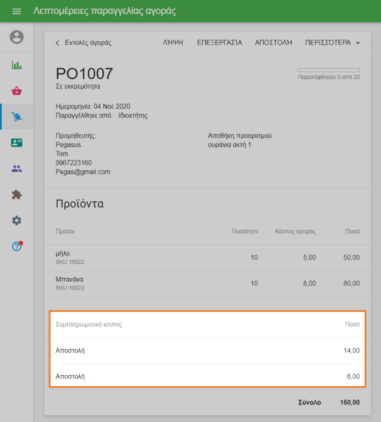Open the employees ID card icon

(x=17, y=143)
